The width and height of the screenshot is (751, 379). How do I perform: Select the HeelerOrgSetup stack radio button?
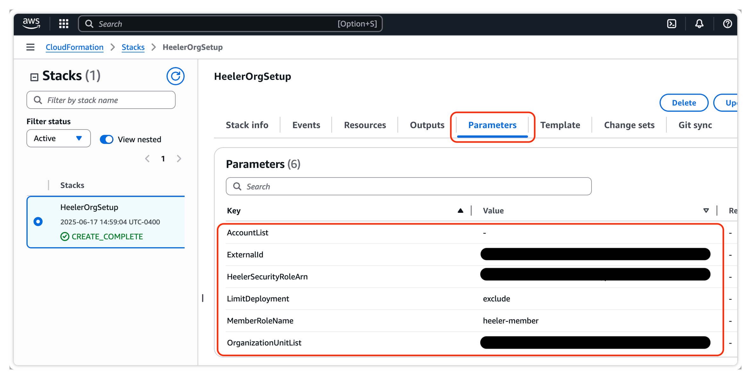[38, 221]
